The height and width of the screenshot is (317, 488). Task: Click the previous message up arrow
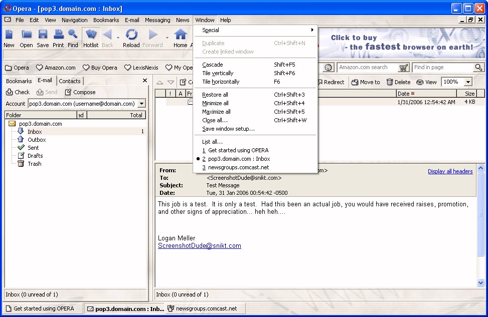click(x=159, y=82)
